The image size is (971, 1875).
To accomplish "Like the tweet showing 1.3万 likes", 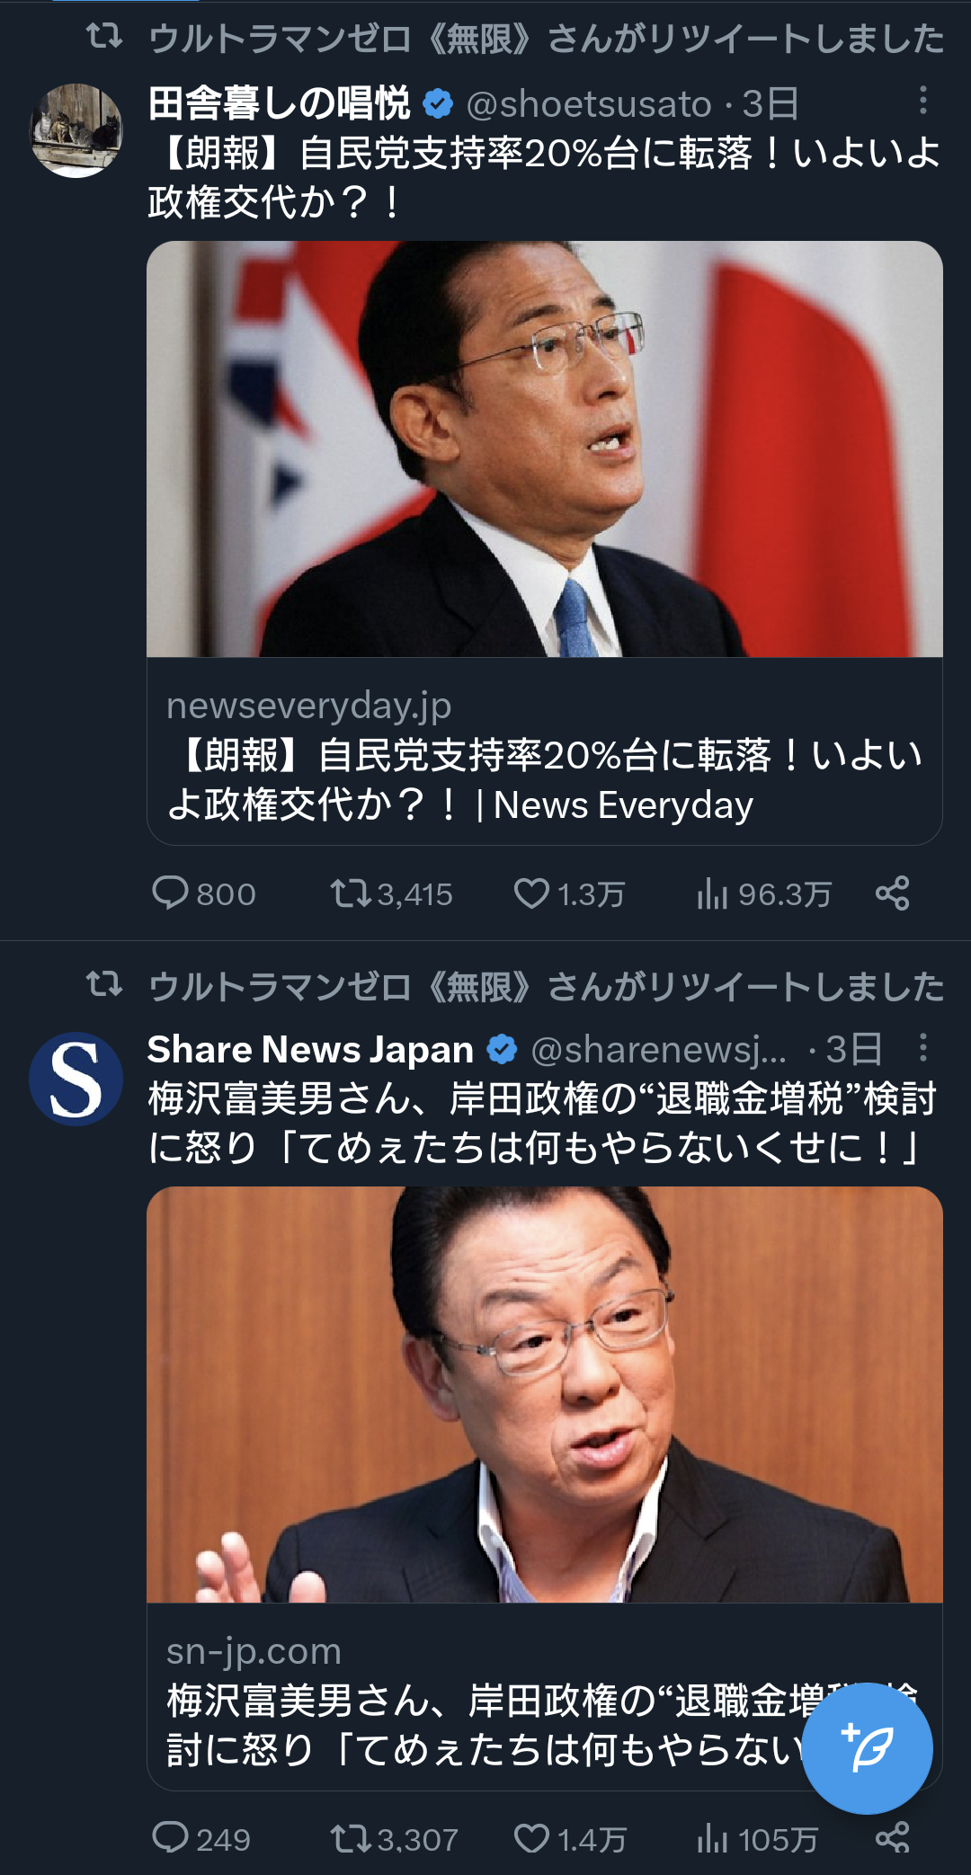I will [569, 893].
